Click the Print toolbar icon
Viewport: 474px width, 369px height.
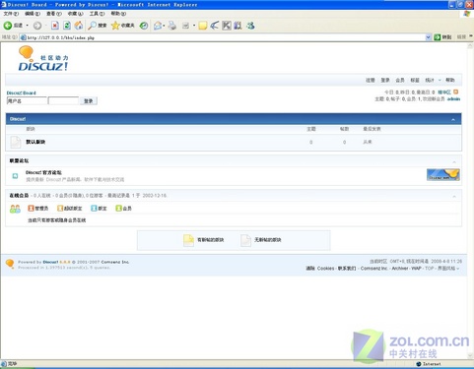click(x=172, y=26)
